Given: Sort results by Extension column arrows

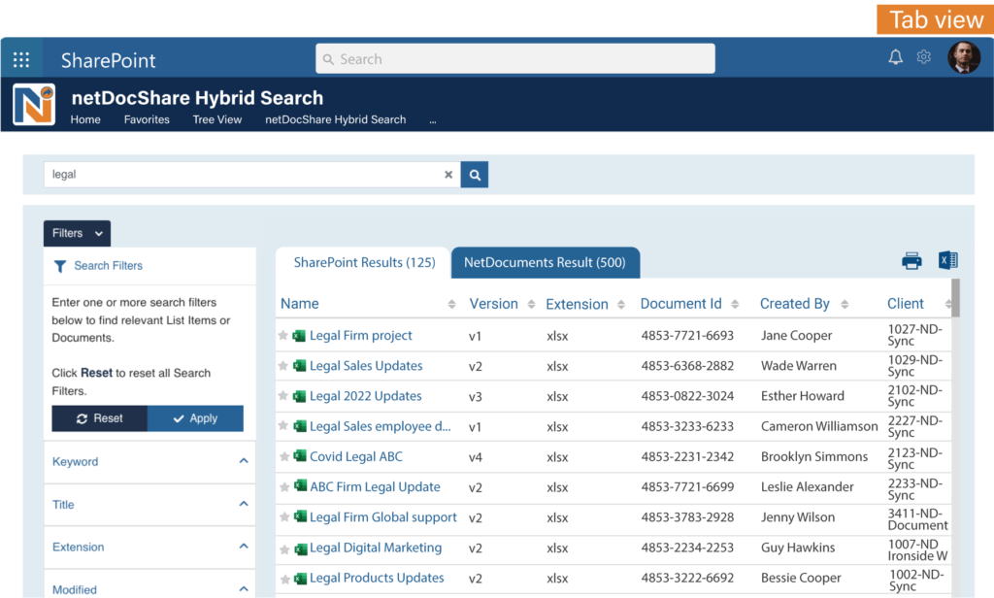Looking at the screenshot, I should click(x=621, y=305).
